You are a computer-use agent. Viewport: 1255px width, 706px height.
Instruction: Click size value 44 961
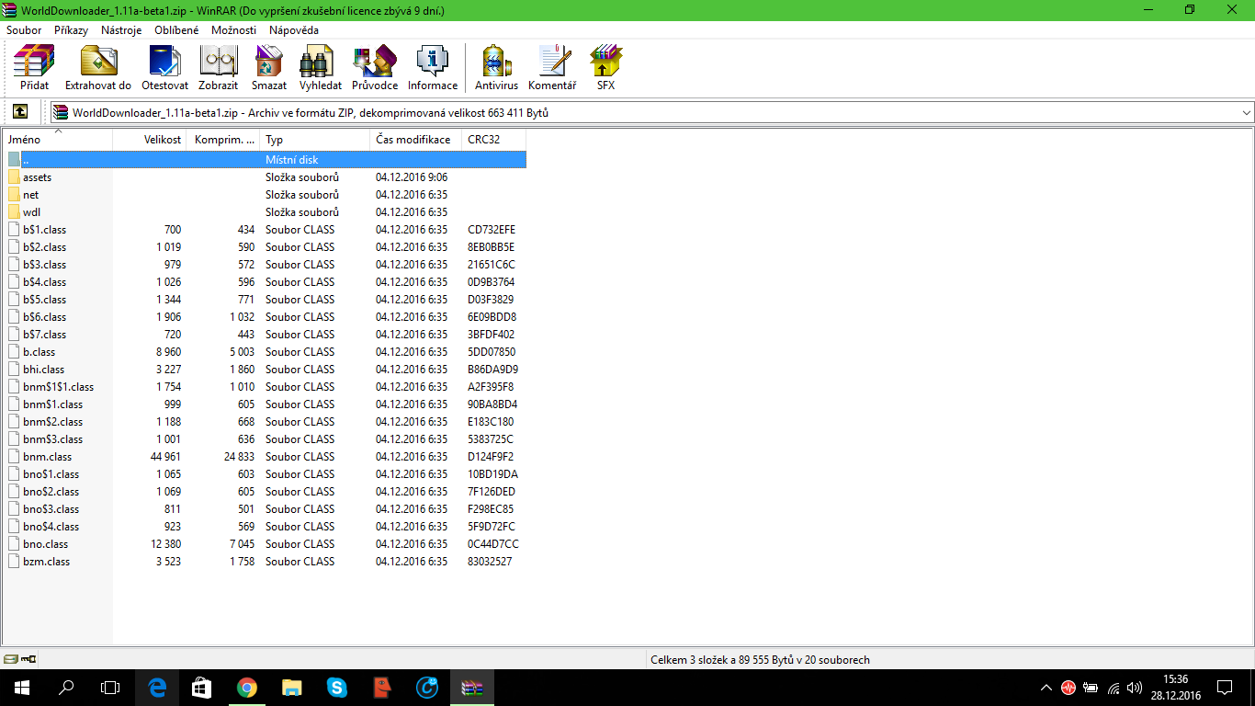point(165,457)
